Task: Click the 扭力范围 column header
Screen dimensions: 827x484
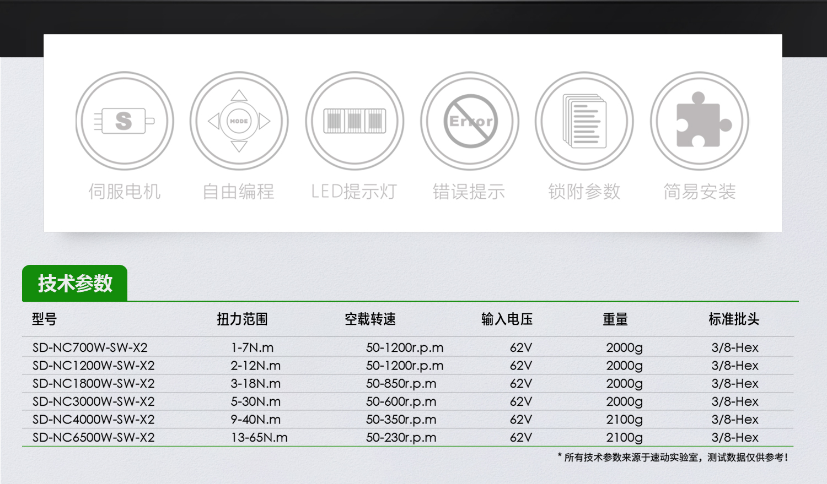Action: coord(242,319)
